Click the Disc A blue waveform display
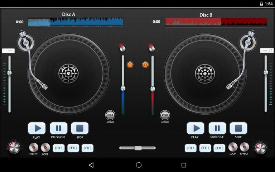The image size is (275, 172). point(75,22)
